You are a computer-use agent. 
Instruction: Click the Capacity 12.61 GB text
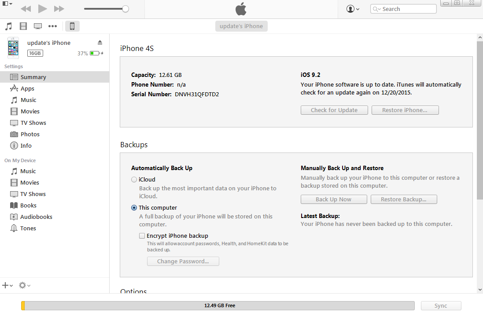(156, 75)
